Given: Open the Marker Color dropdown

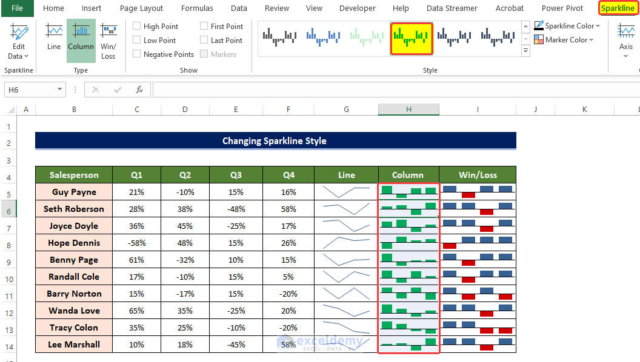Looking at the screenshot, I should [591, 39].
